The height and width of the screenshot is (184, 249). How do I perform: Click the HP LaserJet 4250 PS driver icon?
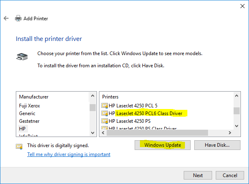pos(105,121)
